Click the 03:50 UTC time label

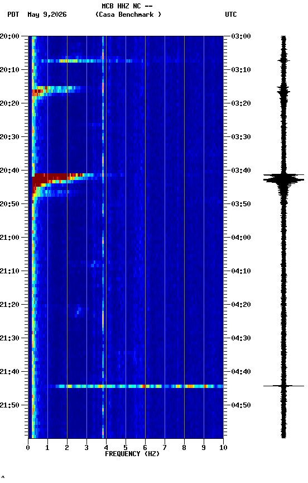tap(241, 204)
